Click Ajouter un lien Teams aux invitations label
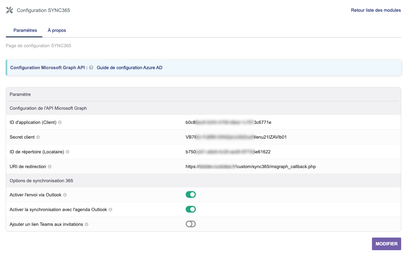The height and width of the screenshot is (255, 406). pyautogui.click(x=46, y=224)
